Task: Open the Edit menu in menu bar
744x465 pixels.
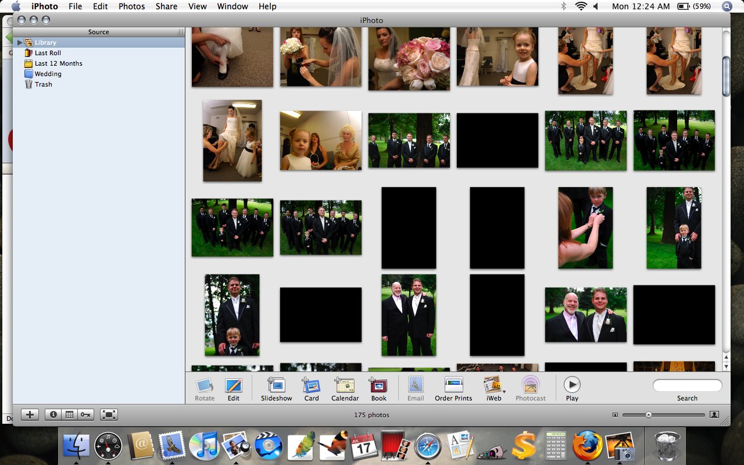Action: [101, 6]
